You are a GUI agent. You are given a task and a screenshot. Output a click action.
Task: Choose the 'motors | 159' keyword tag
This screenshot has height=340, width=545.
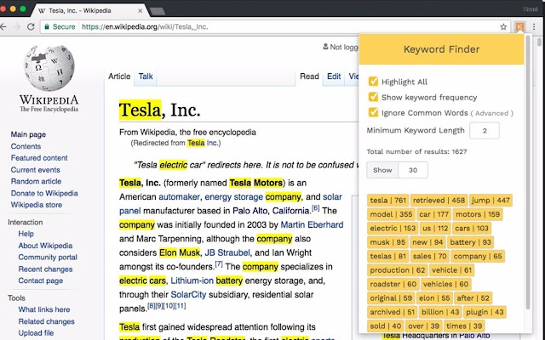click(x=478, y=214)
